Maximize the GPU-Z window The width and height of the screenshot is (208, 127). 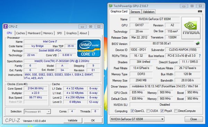(x=192, y=6)
